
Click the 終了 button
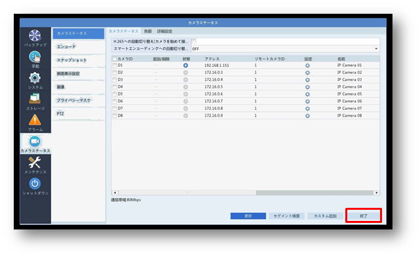364,216
